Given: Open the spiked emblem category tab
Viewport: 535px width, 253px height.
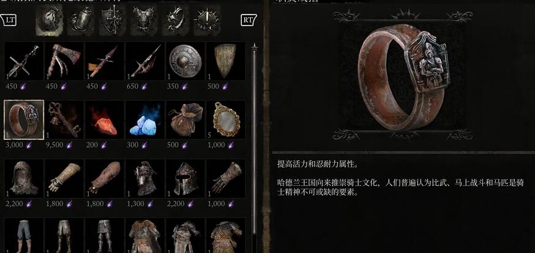Looking at the screenshot, I should [x=207, y=20].
